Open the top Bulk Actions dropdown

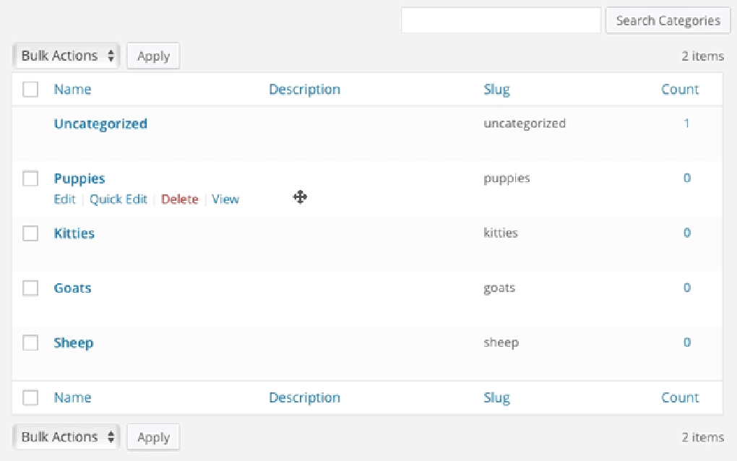point(67,56)
